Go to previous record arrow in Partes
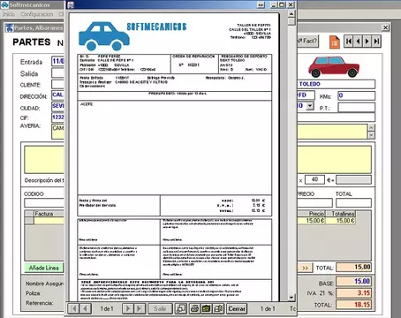Image resolution: width=401 pixels, height=318 pixels. 358,42
